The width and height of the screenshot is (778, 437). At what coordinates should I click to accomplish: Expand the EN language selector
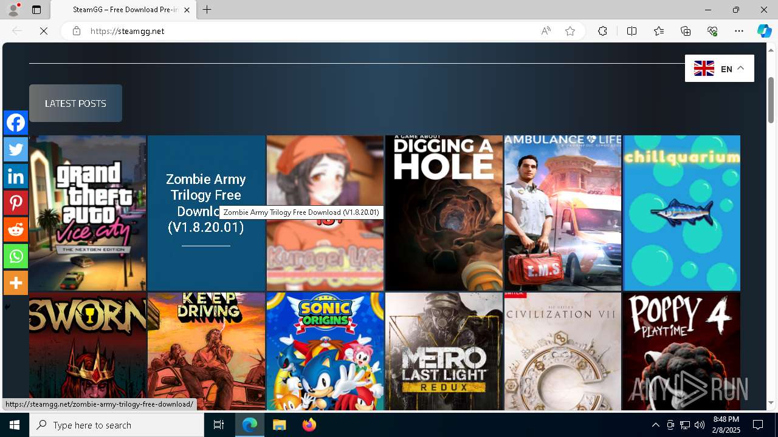click(720, 69)
